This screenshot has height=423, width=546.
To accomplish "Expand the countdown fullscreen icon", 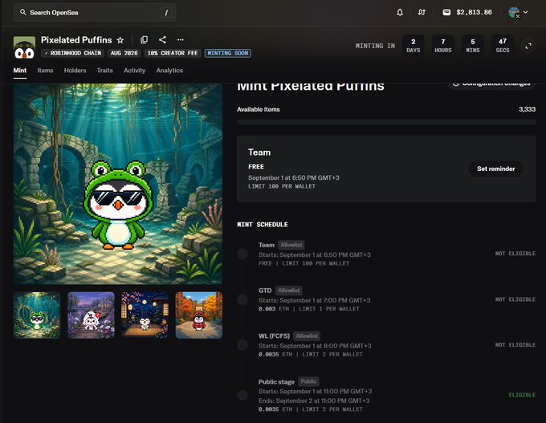I will tap(528, 46).
